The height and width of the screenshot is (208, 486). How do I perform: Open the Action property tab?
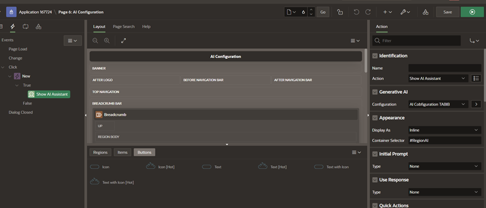[x=381, y=26]
